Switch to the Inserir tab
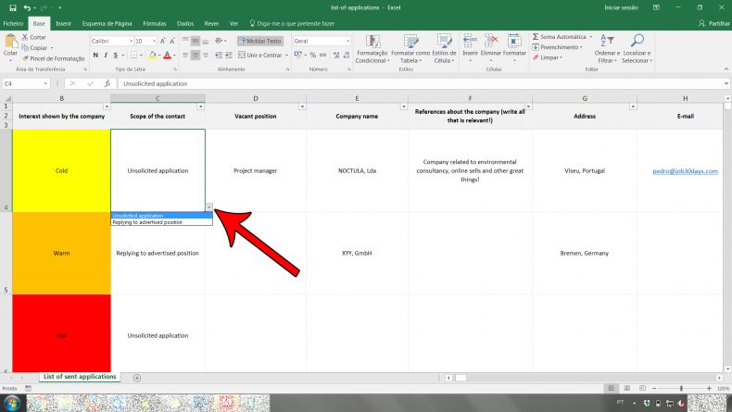The width and height of the screenshot is (732, 412). (64, 23)
